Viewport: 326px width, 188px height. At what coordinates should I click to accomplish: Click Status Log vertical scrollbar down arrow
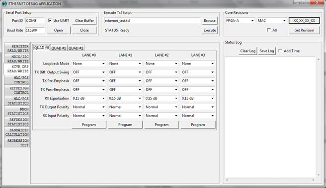[x=319, y=175]
